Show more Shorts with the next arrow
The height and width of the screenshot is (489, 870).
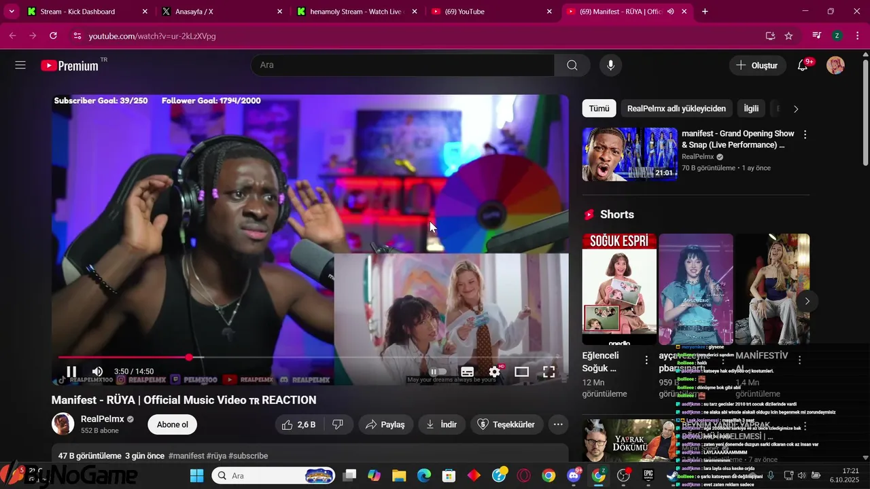tap(807, 301)
